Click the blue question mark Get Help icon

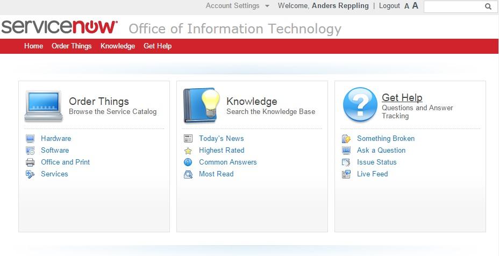click(x=360, y=104)
